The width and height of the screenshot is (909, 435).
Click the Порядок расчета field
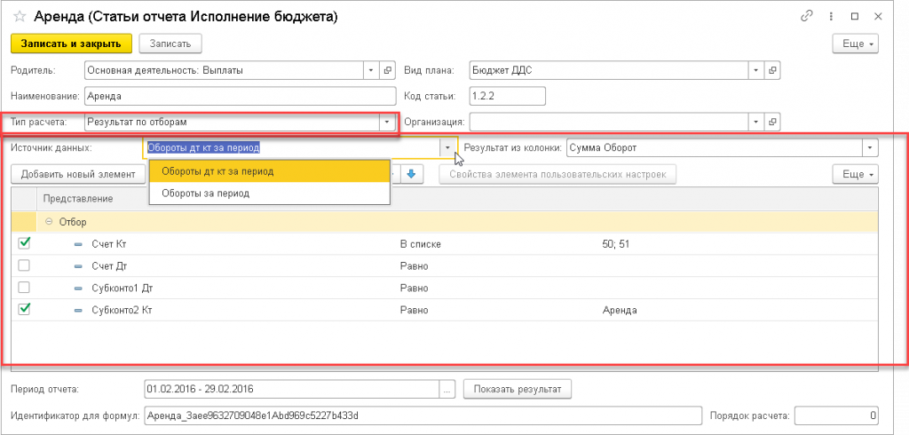tap(838, 415)
